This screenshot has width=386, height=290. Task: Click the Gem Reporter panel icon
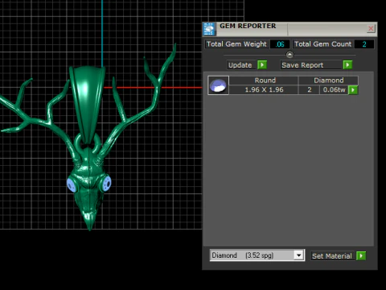point(209,29)
